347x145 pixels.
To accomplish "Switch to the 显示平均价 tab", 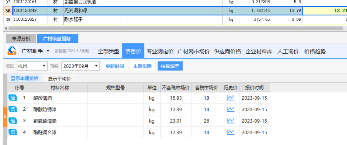I will tap(59, 79).
